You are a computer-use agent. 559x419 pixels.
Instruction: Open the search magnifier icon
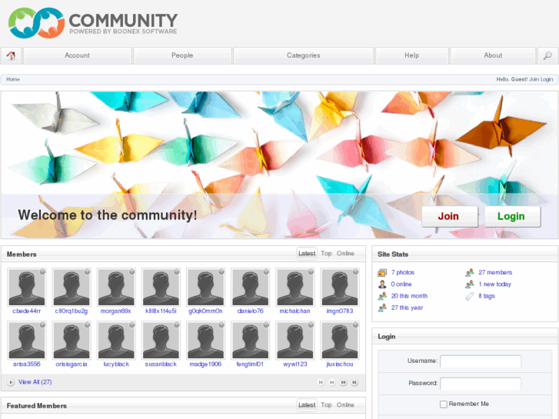click(x=547, y=55)
